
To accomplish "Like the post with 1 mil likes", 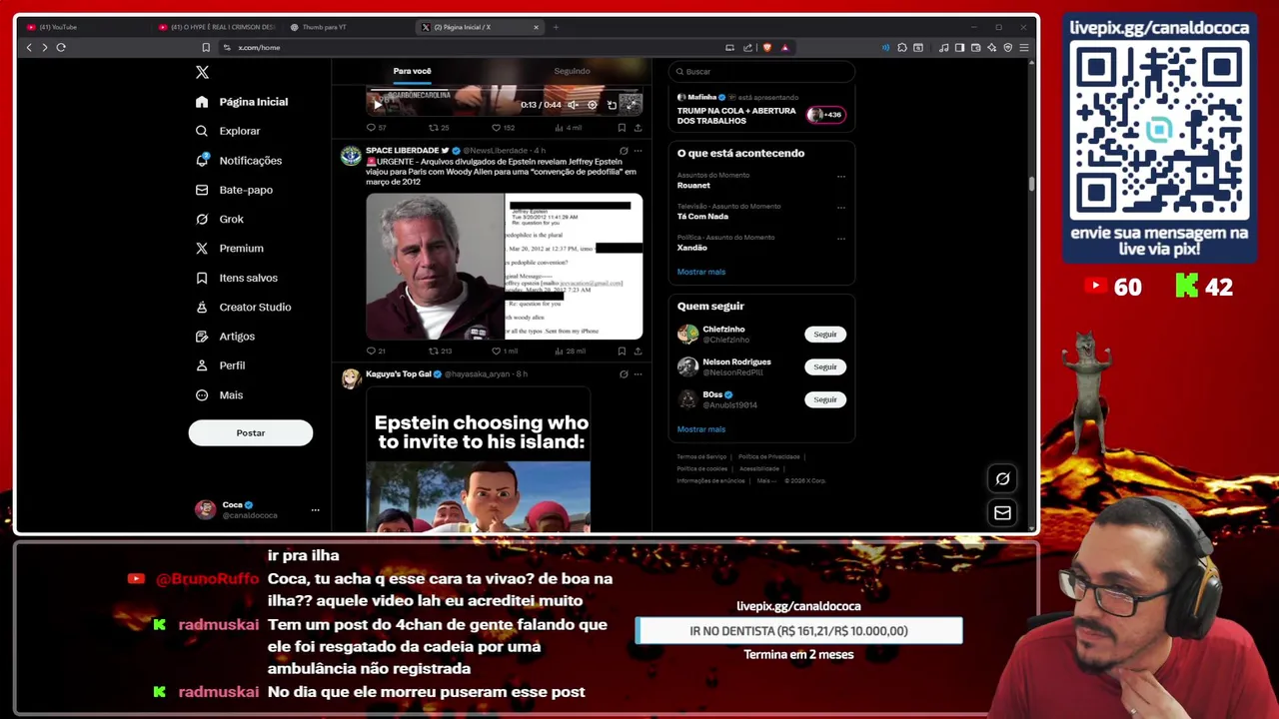I will (x=505, y=351).
